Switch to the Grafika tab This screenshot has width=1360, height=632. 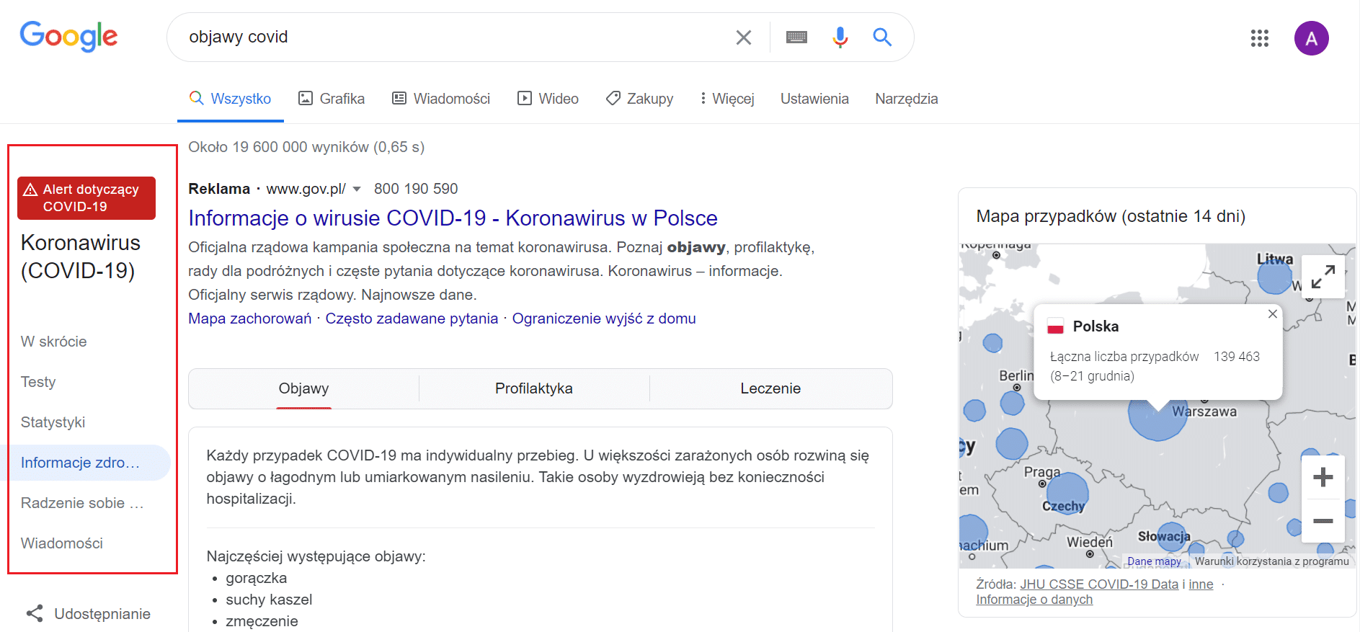(x=332, y=99)
